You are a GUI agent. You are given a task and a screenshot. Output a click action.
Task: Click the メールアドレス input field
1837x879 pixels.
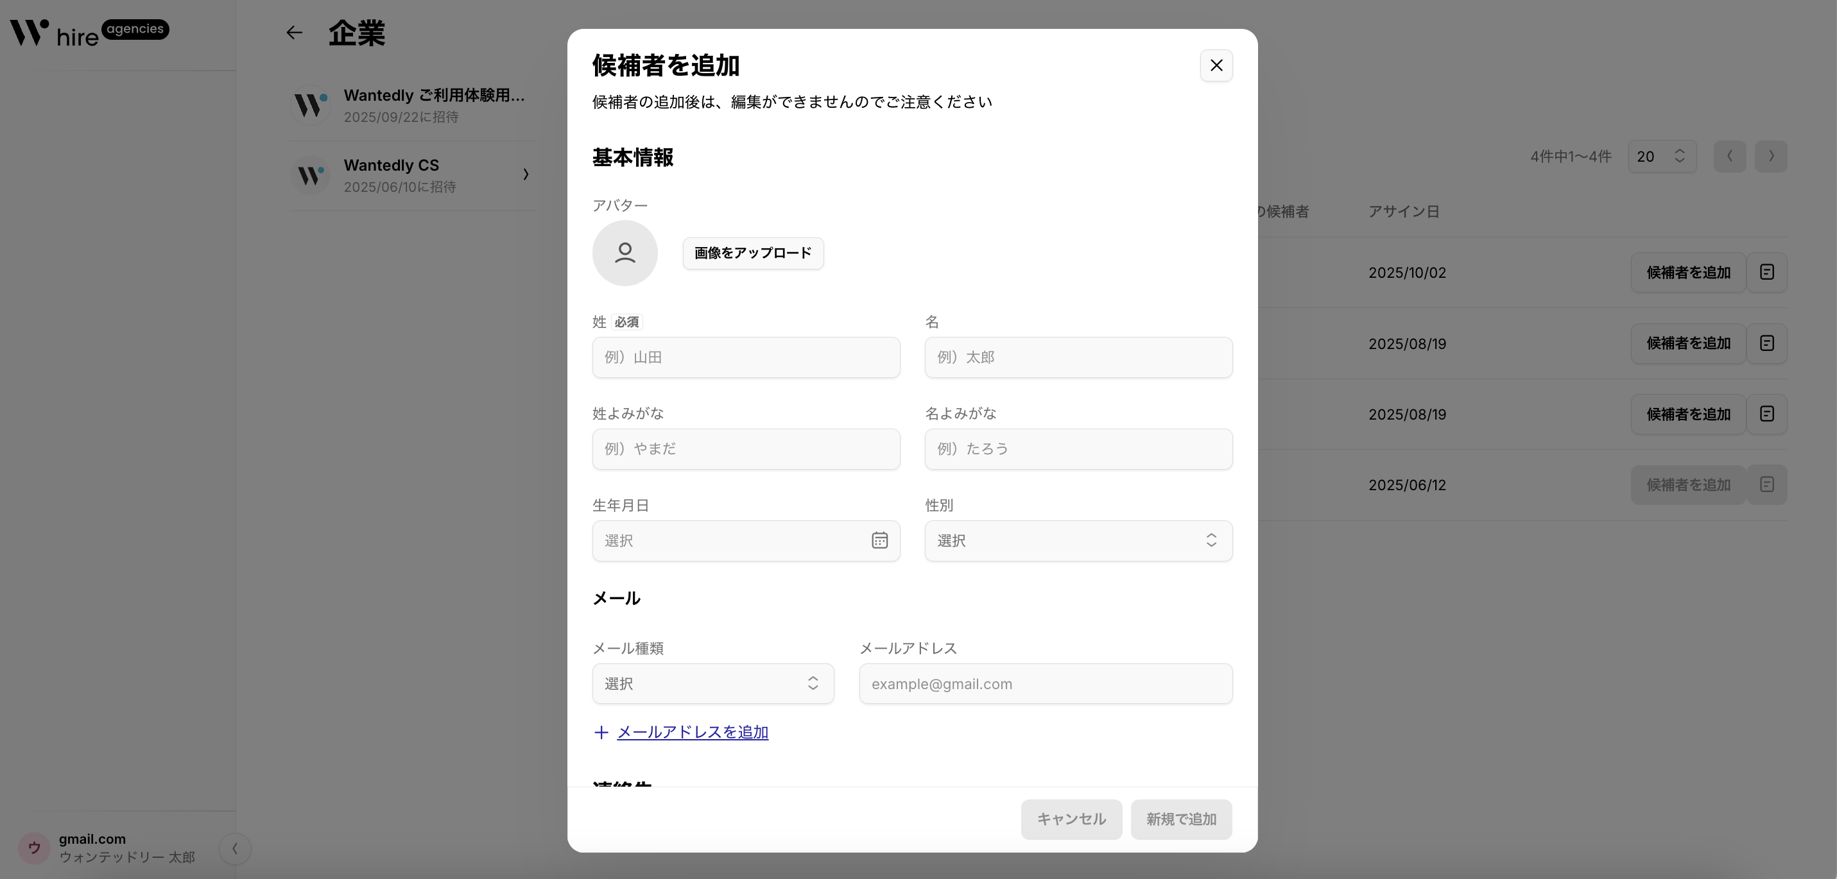click(x=1045, y=684)
